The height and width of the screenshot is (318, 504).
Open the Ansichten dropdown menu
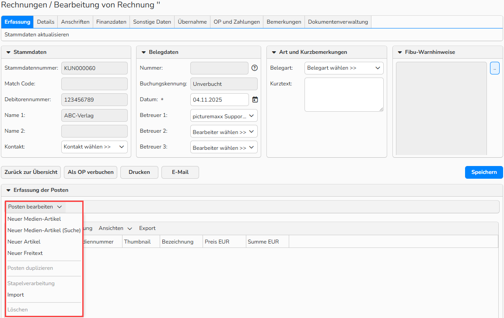[x=115, y=228]
